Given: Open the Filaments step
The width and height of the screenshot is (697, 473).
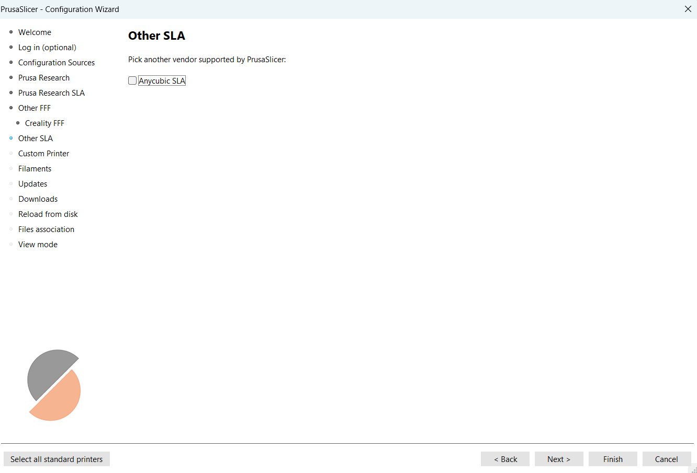Looking at the screenshot, I should 35,169.
